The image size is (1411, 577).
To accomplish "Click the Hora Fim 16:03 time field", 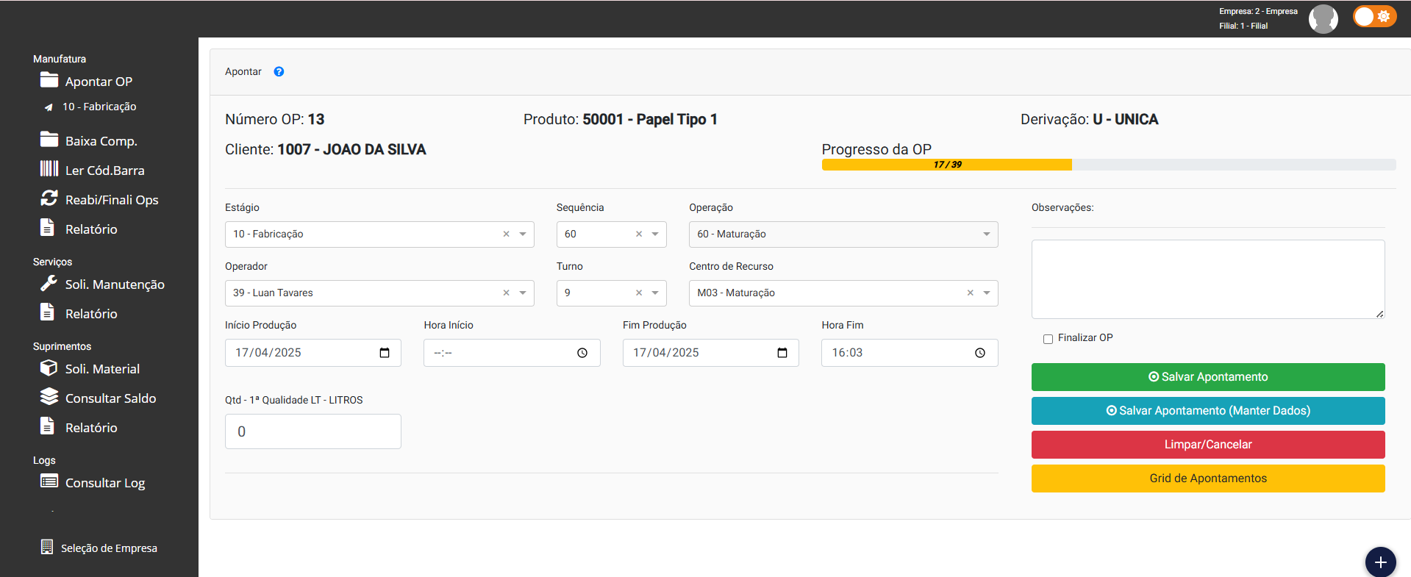I will (x=910, y=353).
